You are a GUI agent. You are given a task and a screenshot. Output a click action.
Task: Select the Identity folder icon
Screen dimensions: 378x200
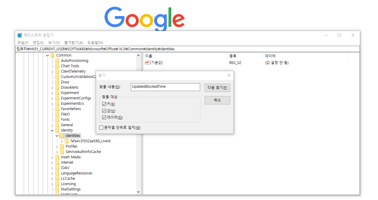coord(57,130)
